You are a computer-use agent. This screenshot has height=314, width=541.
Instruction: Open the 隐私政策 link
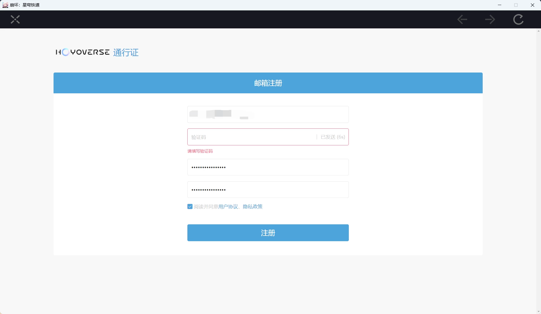pos(253,207)
